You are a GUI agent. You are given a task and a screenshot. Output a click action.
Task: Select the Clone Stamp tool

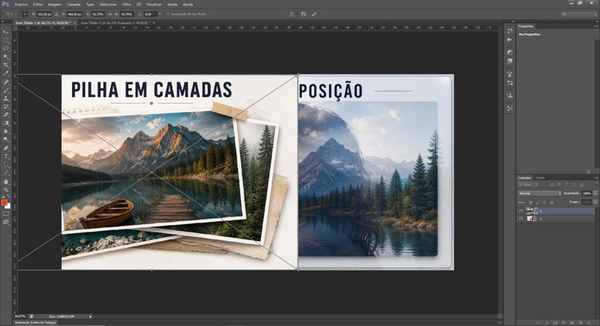point(6,98)
